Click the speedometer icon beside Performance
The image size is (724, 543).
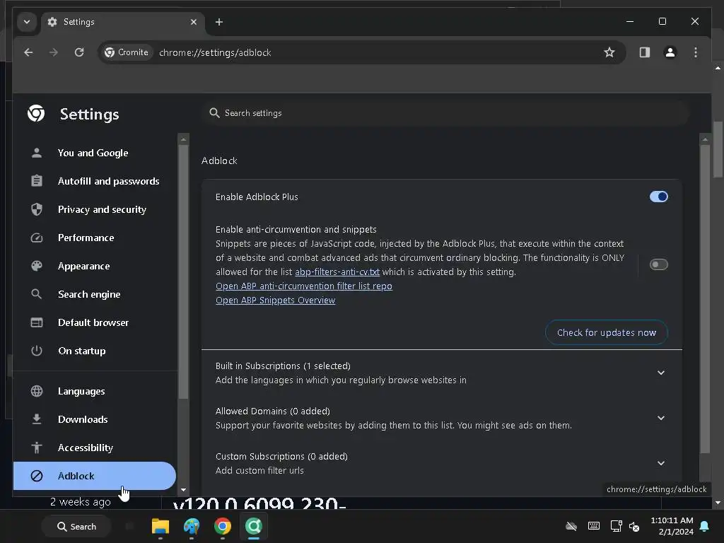37,238
